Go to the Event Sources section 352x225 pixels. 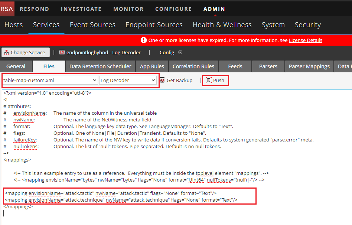tap(92, 25)
